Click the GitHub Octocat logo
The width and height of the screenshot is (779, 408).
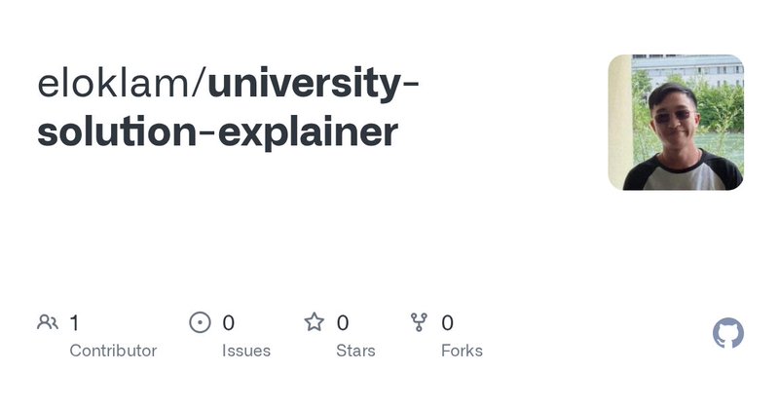(728, 334)
